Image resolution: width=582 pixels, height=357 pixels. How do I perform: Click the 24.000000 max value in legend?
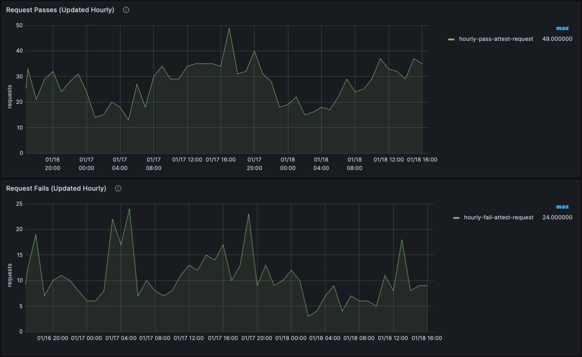coord(557,217)
